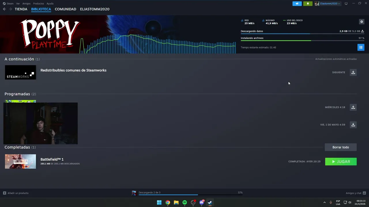Image resolution: width=369 pixels, height=207 pixels.
Task: Click the Battlefield™ 1 title text
Action: tap(52, 159)
